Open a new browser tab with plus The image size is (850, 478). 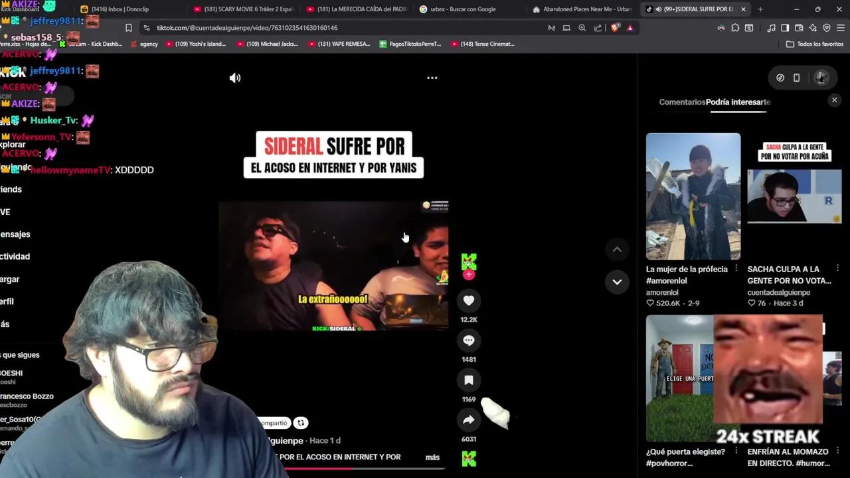[760, 9]
